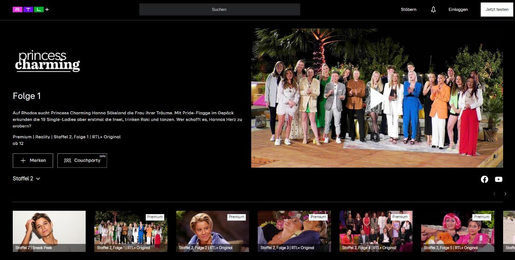Start a Couchparty beta session
The width and height of the screenshot is (515, 260).
[82, 161]
